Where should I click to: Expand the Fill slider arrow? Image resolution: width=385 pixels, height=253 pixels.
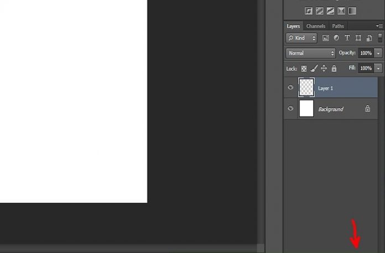click(x=378, y=68)
